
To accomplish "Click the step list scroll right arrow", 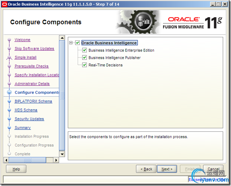I will [56, 160].
